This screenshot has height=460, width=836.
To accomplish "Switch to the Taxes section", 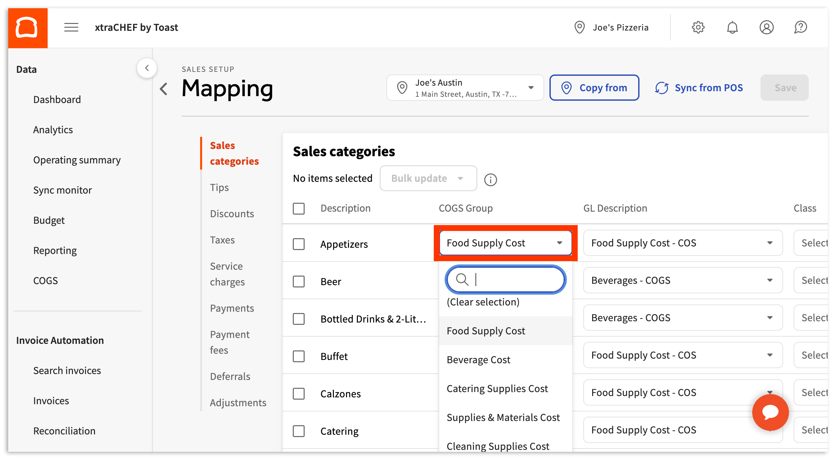I will pos(222,240).
